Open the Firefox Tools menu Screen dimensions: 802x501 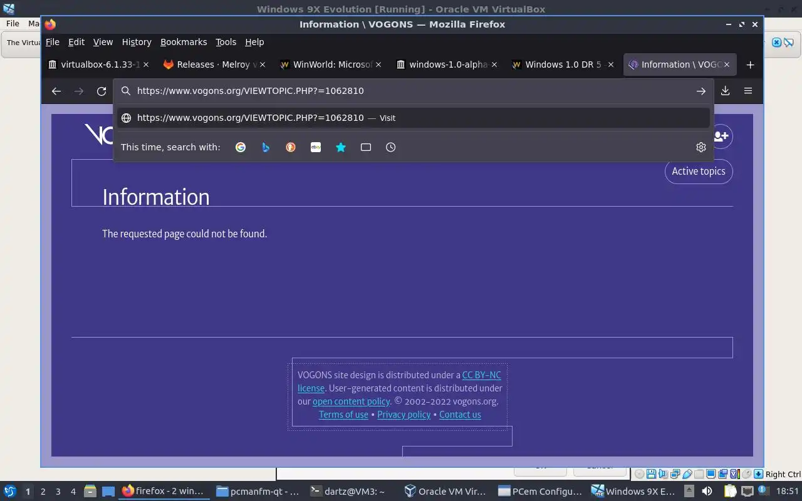tap(226, 42)
